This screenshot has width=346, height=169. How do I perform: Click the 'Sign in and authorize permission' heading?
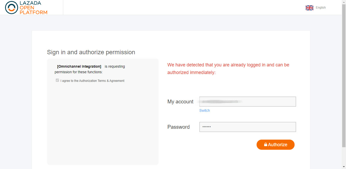91,52
